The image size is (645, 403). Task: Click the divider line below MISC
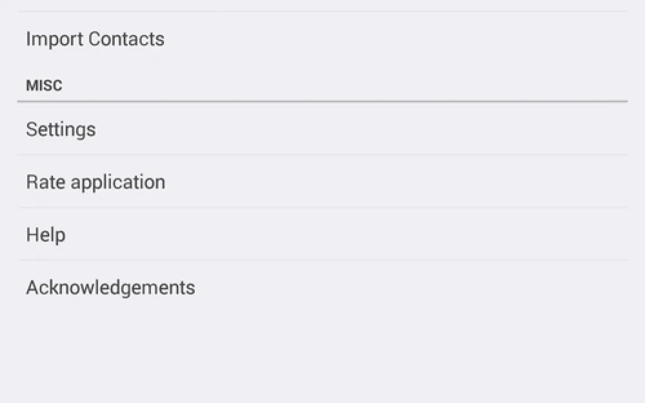[322, 101]
